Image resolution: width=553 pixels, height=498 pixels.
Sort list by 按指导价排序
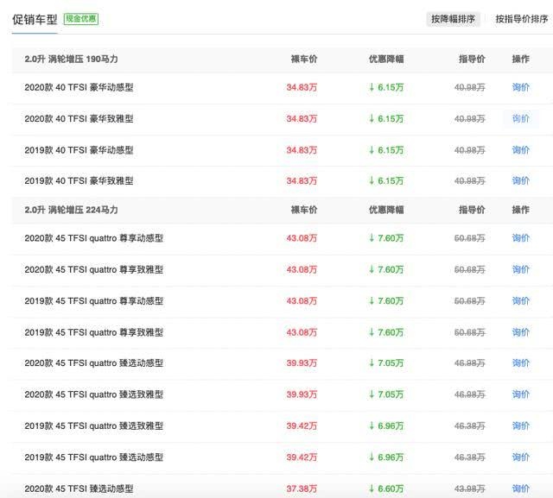coord(520,19)
